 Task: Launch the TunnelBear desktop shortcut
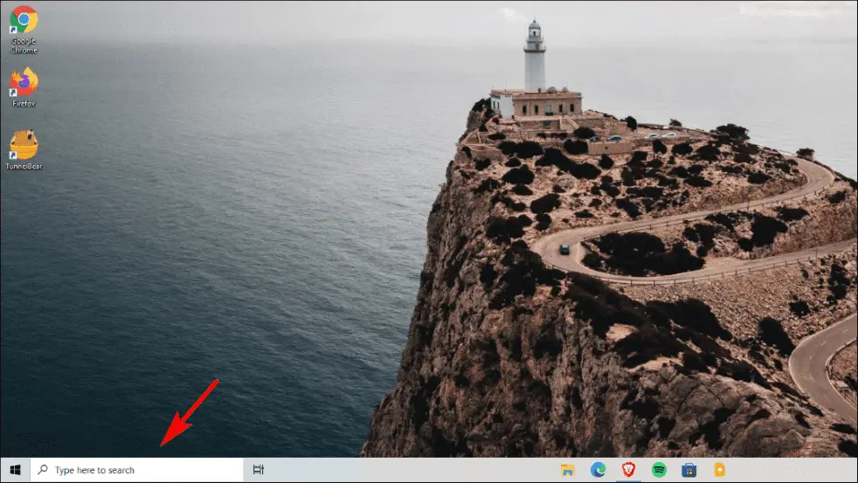pos(24,150)
